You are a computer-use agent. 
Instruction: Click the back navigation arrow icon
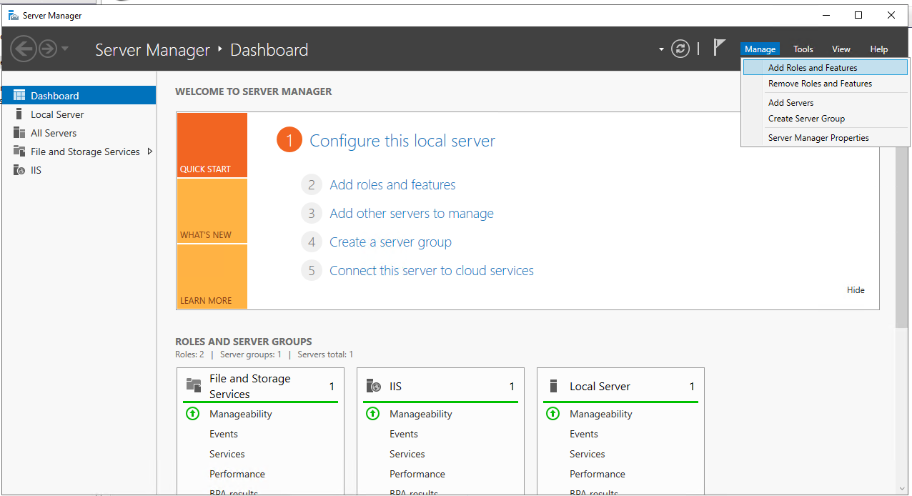pyautogui.click(x=24, y=49)
